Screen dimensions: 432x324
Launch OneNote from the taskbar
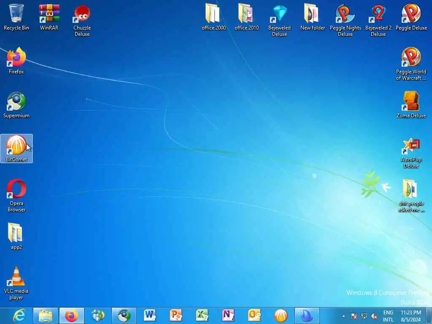pyautogui.click(x=228, y=316)
